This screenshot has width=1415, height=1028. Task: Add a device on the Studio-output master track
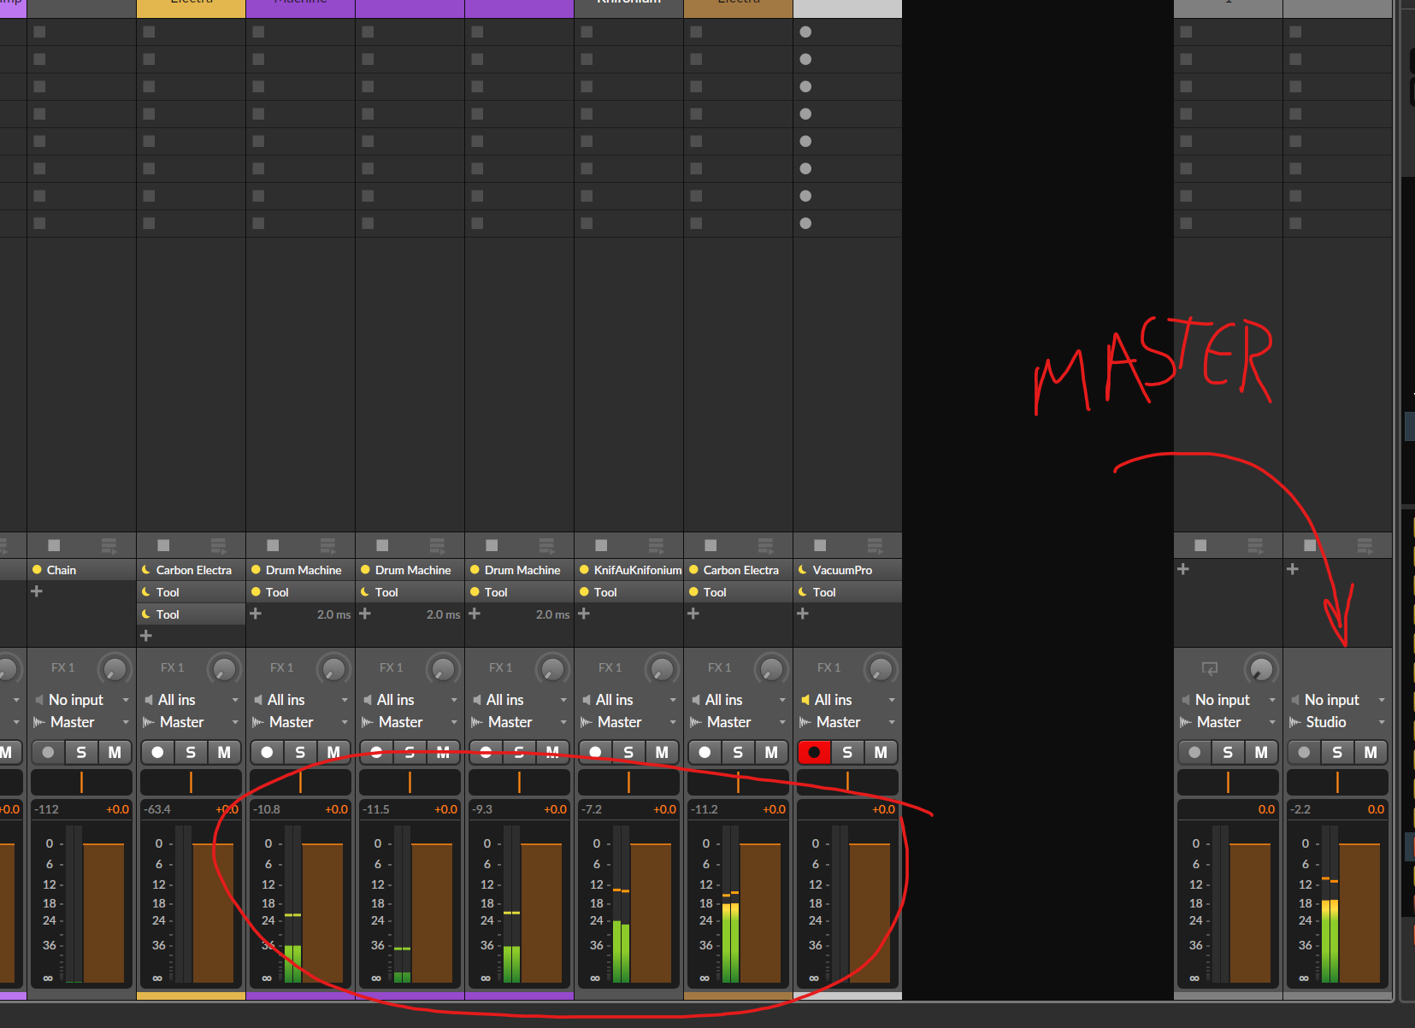(x=1293, y=569)
